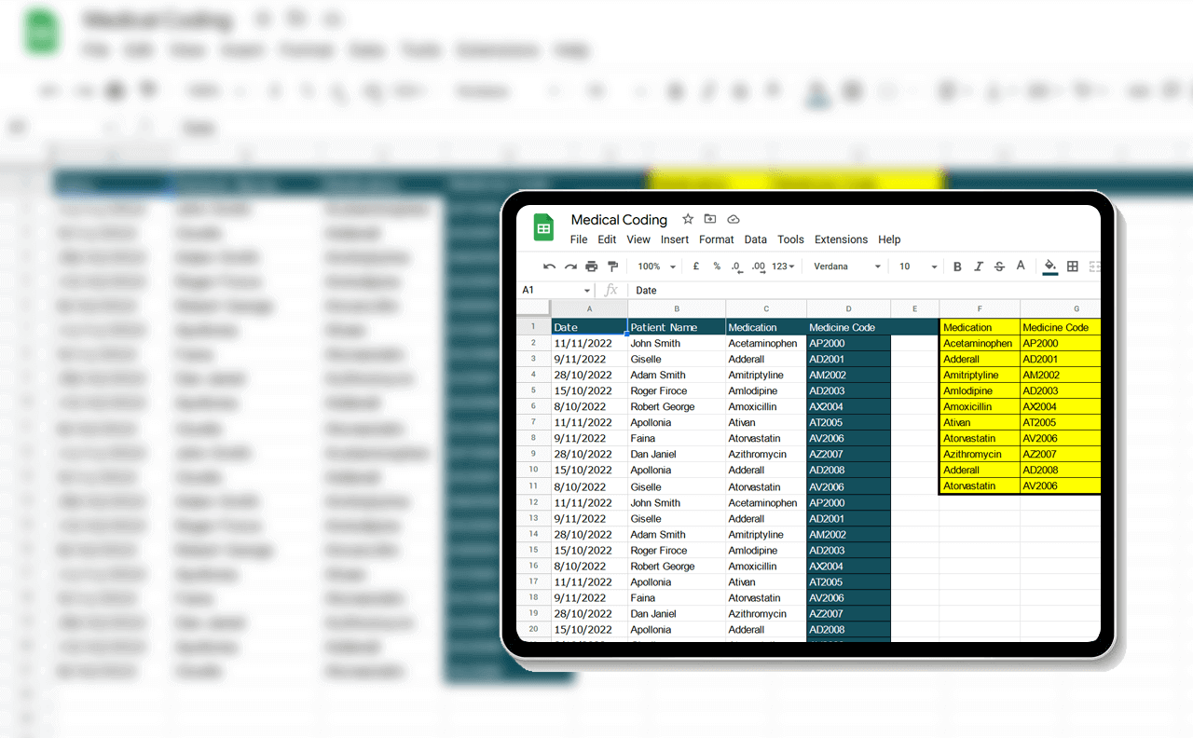Viewport: 1193px width, 738px height.
Task: Toggle bold formatting
Action: [957, 266]
